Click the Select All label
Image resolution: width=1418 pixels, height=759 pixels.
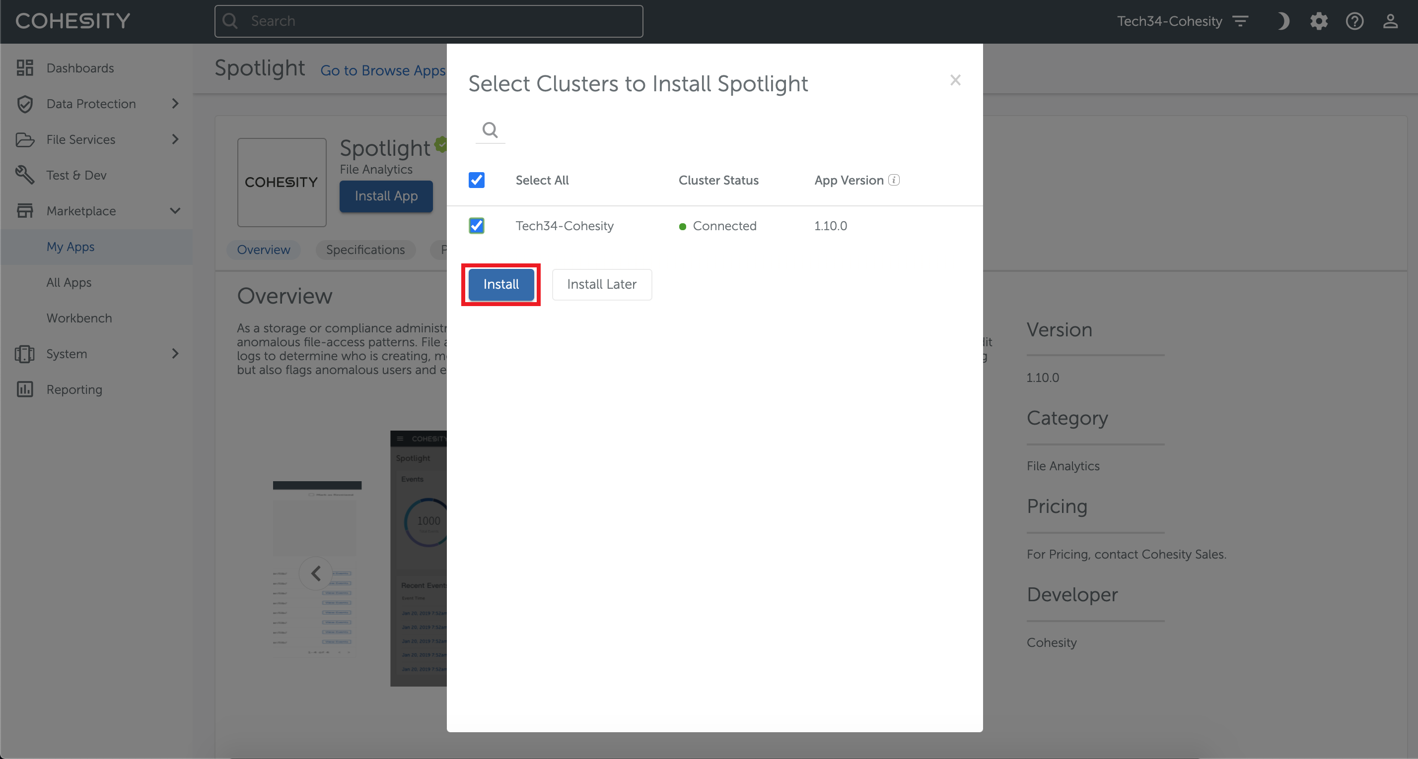542,181
